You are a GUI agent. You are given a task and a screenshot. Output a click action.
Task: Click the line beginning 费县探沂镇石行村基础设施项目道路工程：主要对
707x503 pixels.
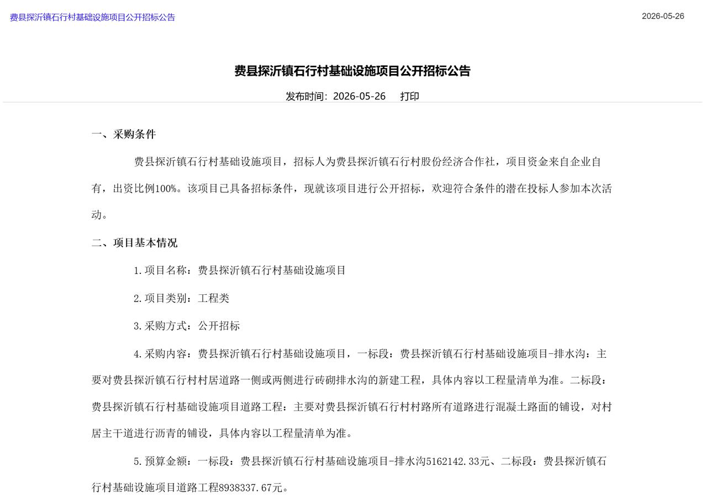click(352, 407)
